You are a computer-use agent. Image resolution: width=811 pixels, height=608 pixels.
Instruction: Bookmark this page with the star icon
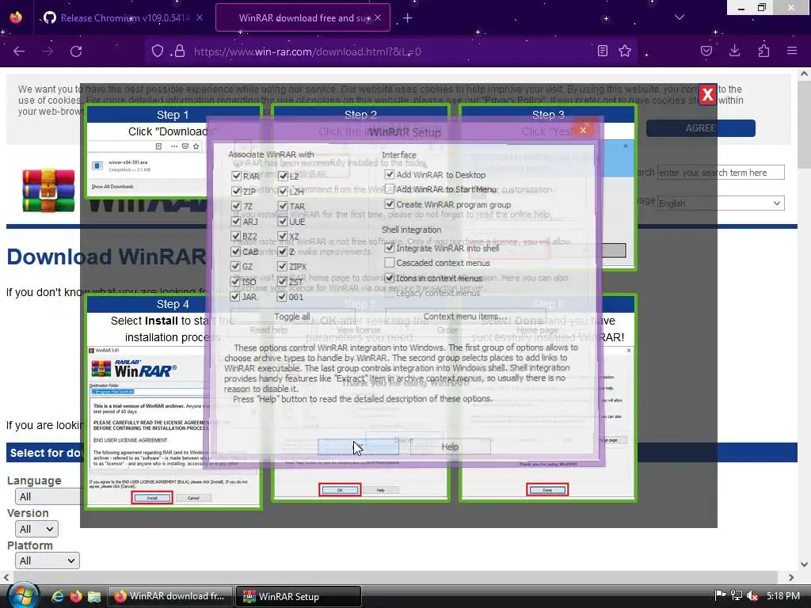(x=625, y=51)
